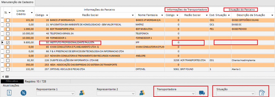Click the Informações do Parceiro group header
This screenshot has width=275, height=97.
[x=99, y=10]
